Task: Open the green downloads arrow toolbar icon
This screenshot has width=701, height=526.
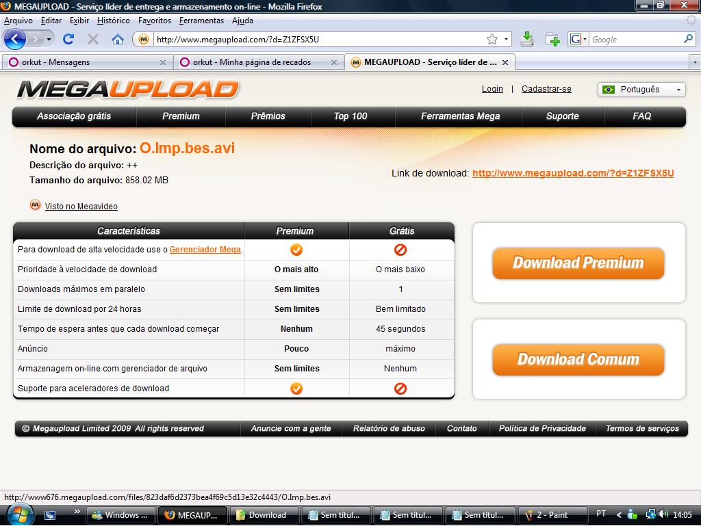Action: click(527, 39)
